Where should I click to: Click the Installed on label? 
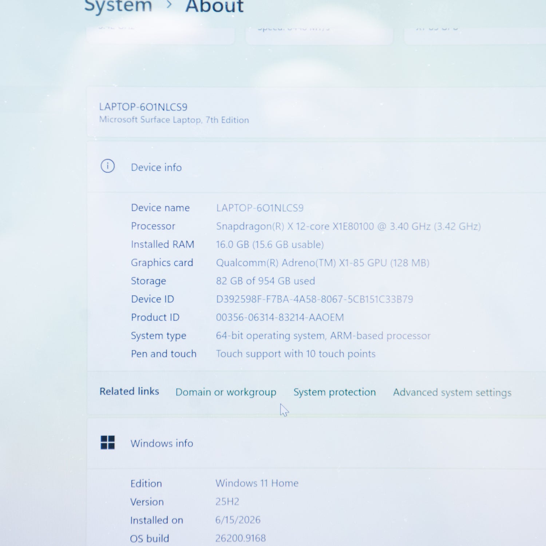157,520
